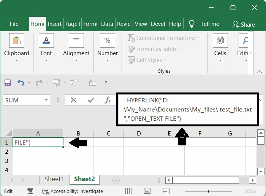This screenshot has height=196, width=266.
Task: Switch to the Sheet1 worksheet tab
Action: 54,179
